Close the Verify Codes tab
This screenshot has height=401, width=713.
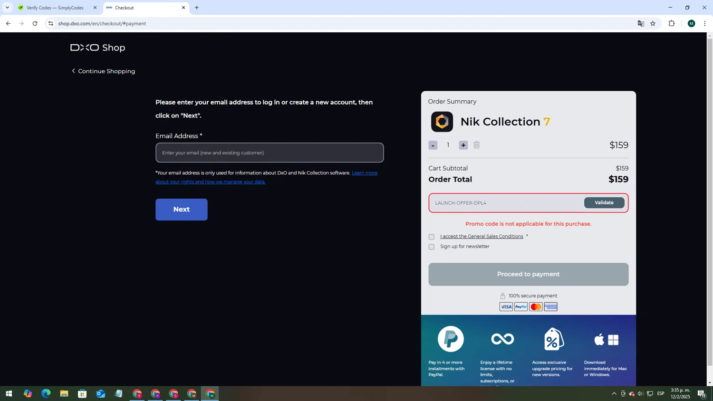[95, 8]
